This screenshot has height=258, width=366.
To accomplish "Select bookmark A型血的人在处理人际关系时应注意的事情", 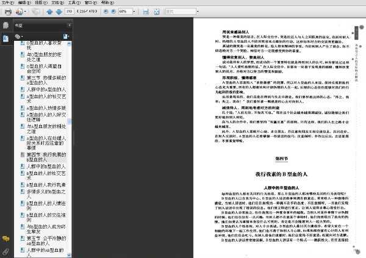I will point(46,143).
